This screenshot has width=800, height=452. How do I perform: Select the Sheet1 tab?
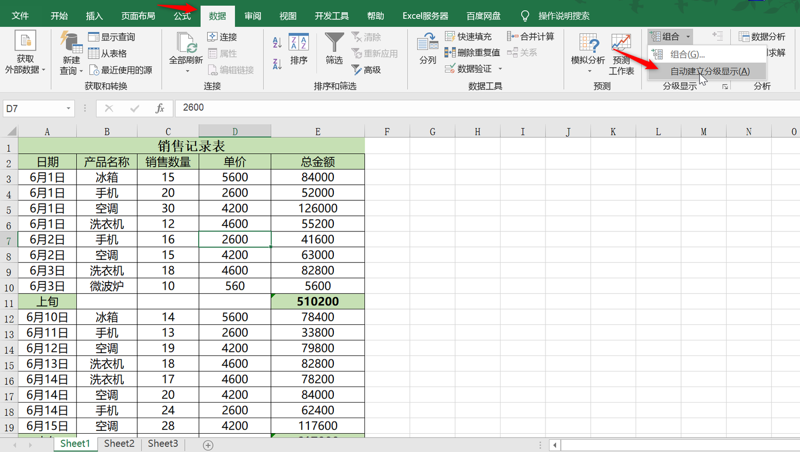click(75, 444)
